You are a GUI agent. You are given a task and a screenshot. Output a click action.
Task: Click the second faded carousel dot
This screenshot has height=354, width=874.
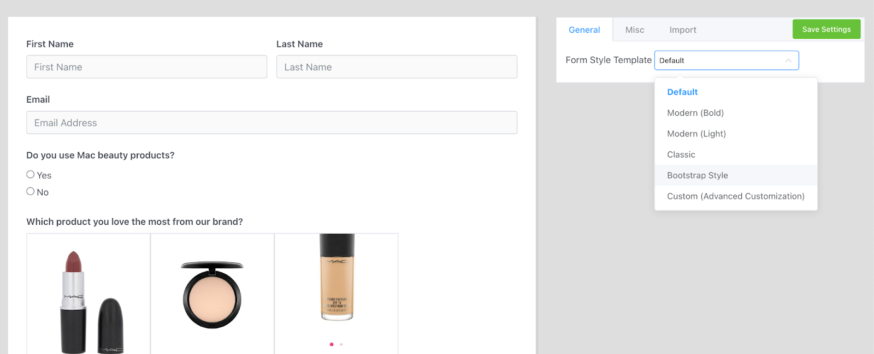pyautogui.click(x=341, y=344)
